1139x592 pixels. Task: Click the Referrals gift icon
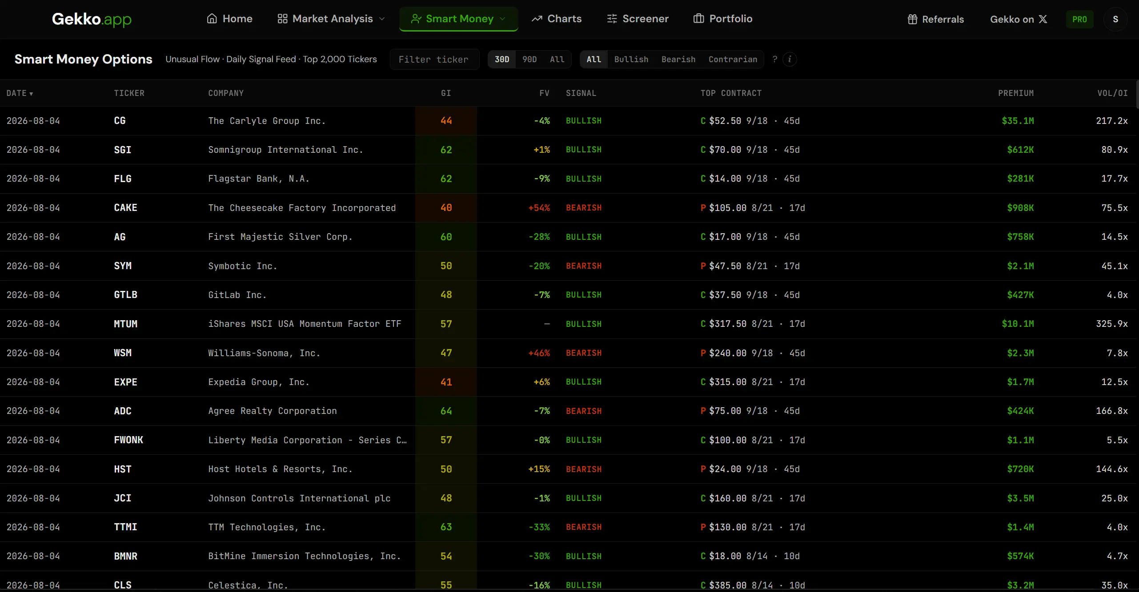coord(912,19)
